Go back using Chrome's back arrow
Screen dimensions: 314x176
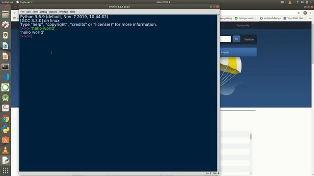pos(14,13)
